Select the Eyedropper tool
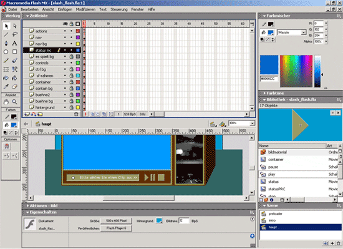The width and height of the screenshot is (343, 249). point(6,86)
